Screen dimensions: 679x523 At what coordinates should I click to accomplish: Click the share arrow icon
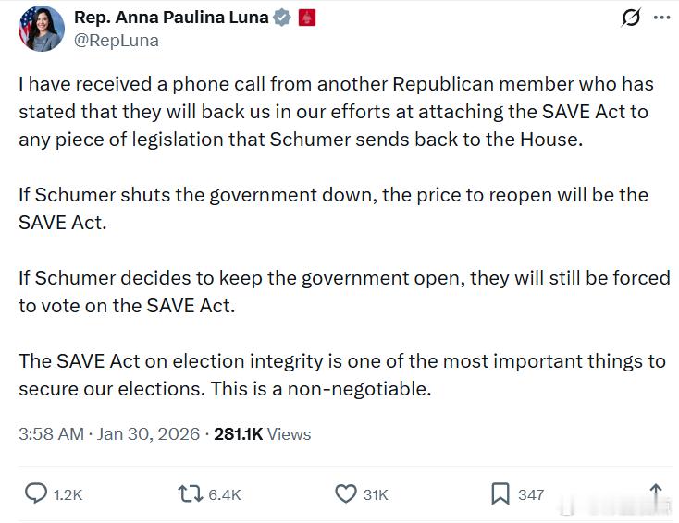coord(656,494)
